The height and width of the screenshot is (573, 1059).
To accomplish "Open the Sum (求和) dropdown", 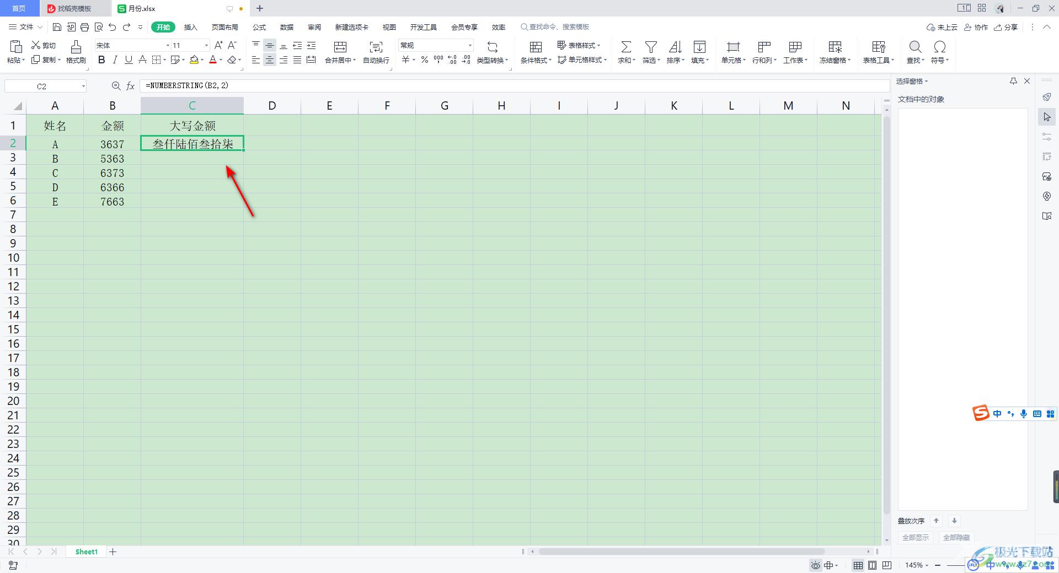I will [627, 60].
